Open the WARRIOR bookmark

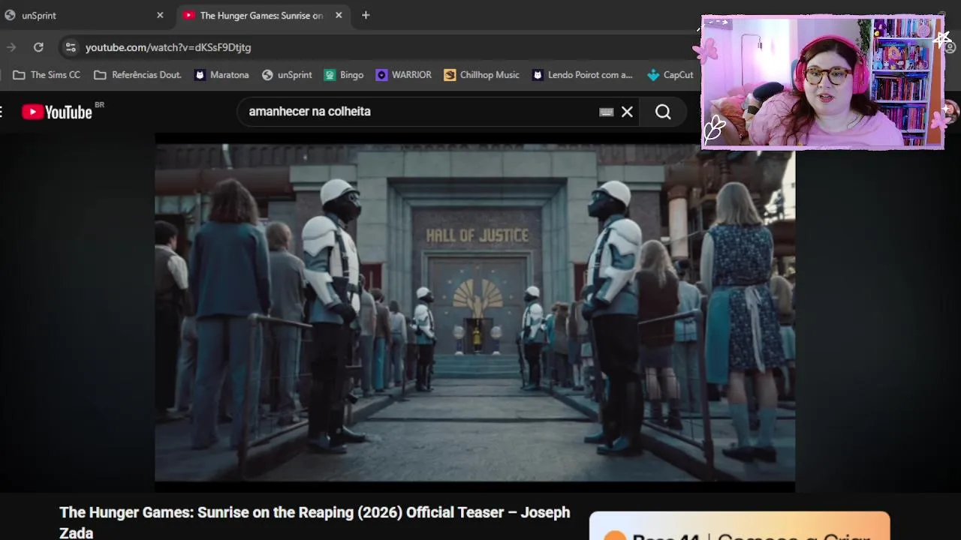pyautogui.click(x=404, y=75)
